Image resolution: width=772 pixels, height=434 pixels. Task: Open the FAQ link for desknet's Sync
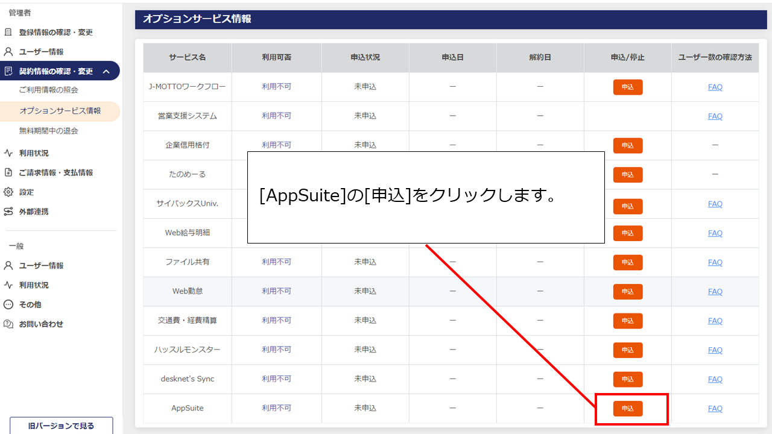click(715, 379)
